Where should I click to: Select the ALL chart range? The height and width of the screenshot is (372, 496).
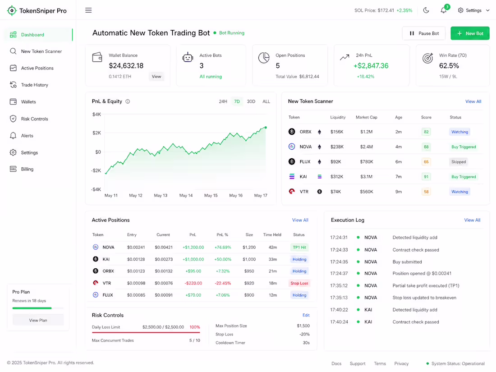(266, 101)
